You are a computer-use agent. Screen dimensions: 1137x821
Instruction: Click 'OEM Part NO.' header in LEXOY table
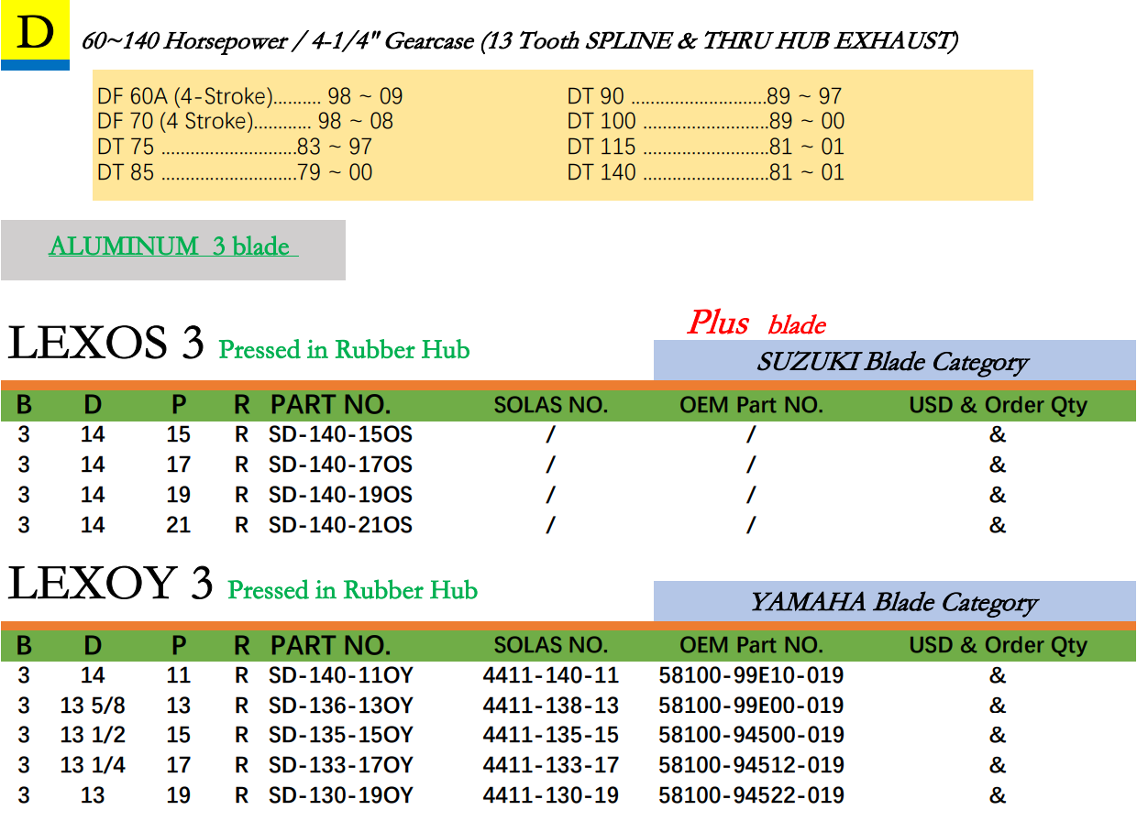click(751, 645)
